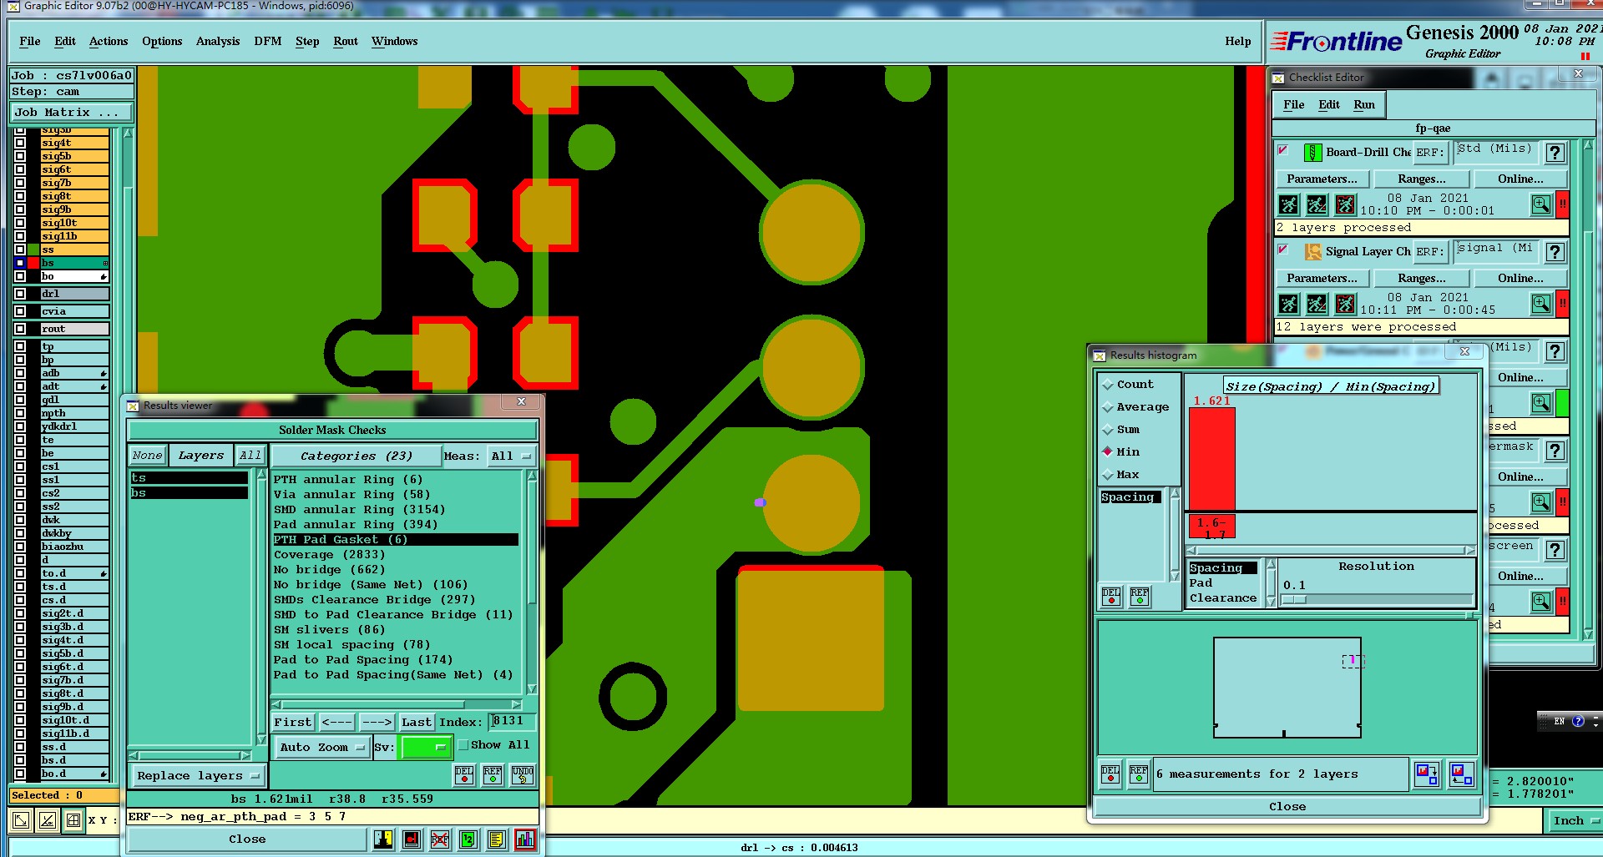Open Signal Layer results with magnifier icon
This screenshot has width=1603, height=857.
[1541, 304]
